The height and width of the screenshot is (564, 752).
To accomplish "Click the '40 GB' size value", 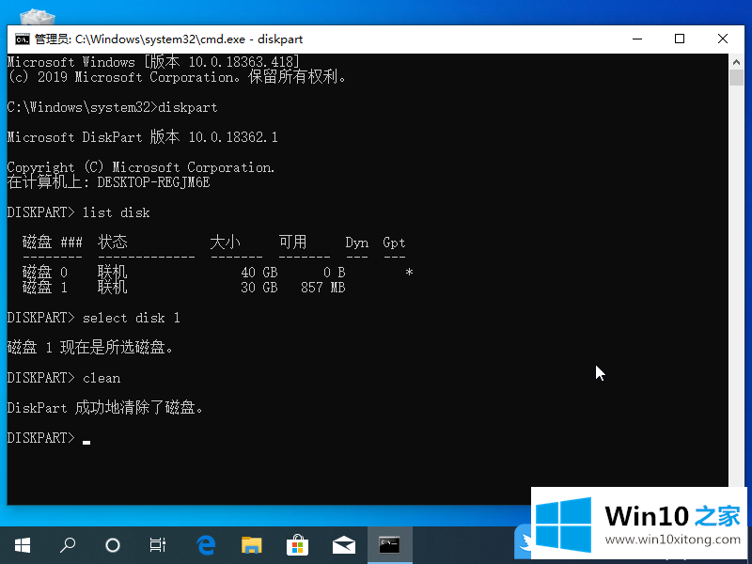I will point(259,273).
